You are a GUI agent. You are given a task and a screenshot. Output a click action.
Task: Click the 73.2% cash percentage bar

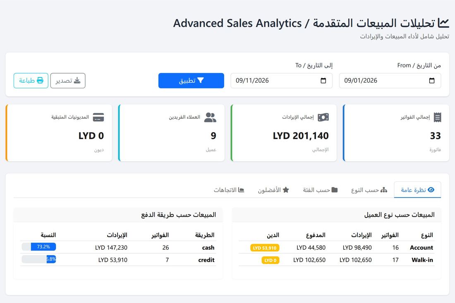(x=43, y=247)
